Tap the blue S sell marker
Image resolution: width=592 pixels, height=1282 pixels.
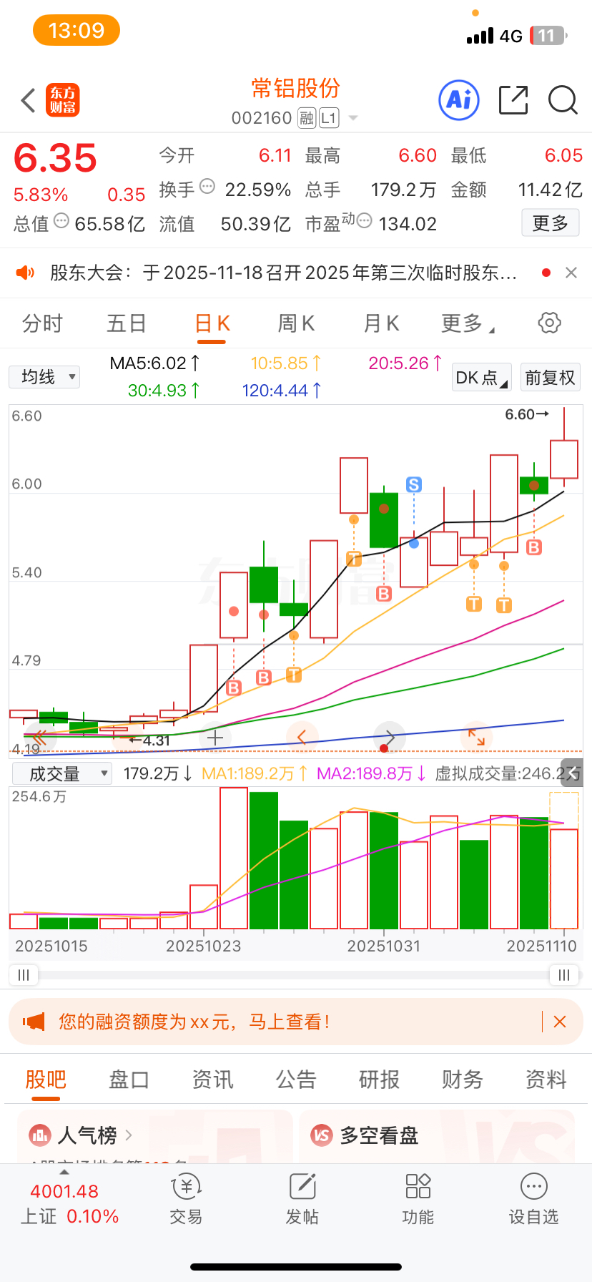(414, 485)
